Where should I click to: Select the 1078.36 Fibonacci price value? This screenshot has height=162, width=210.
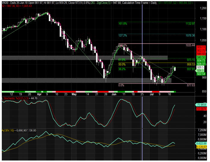[x=190, y=36]
